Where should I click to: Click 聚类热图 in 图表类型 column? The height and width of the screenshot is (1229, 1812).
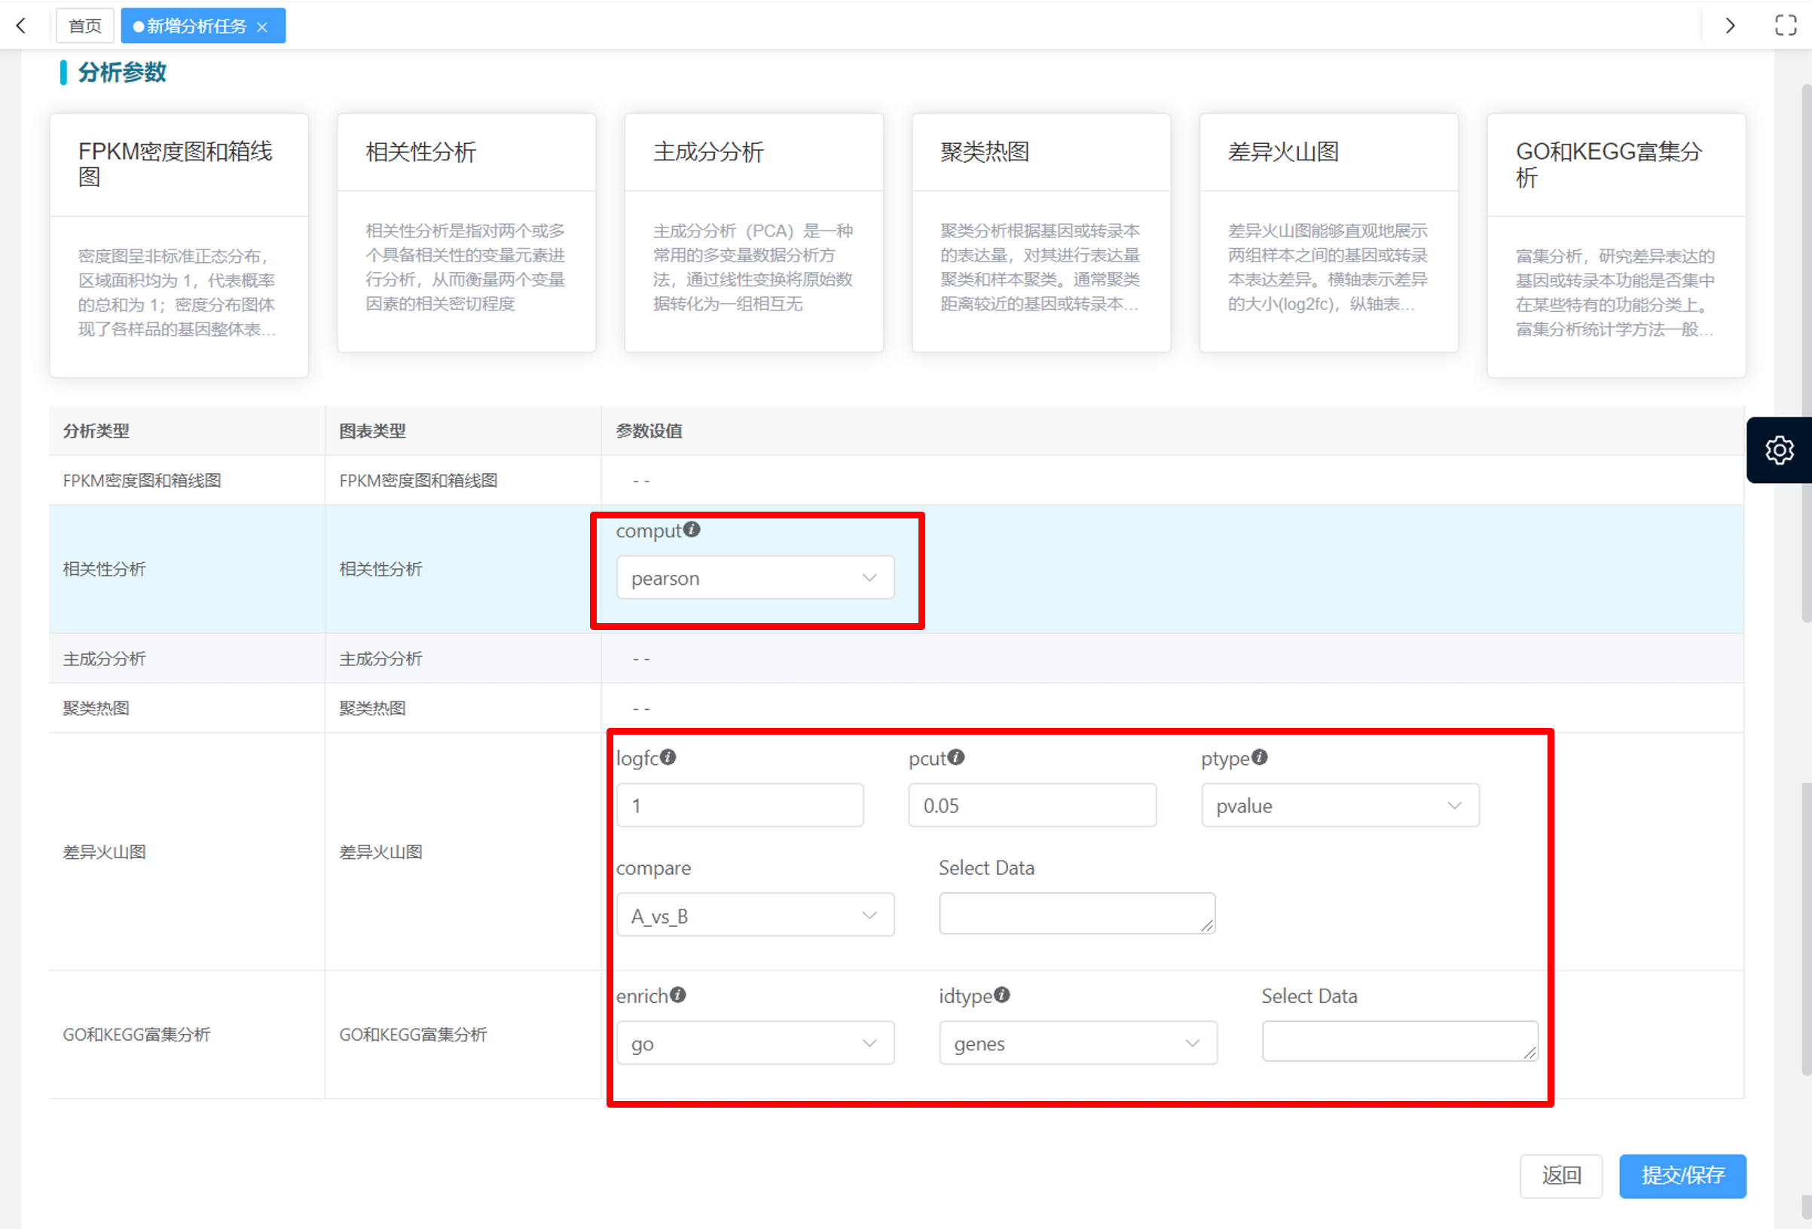point(372,708)
